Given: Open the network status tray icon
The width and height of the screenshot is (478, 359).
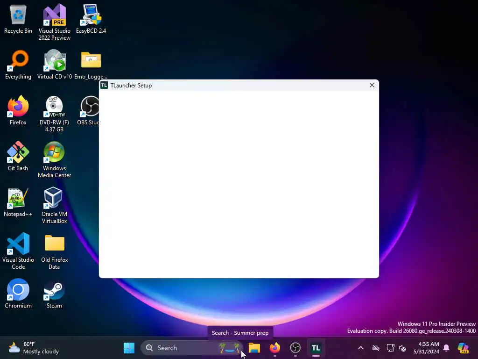Looking at the screenshot, I should click(390, 348).
